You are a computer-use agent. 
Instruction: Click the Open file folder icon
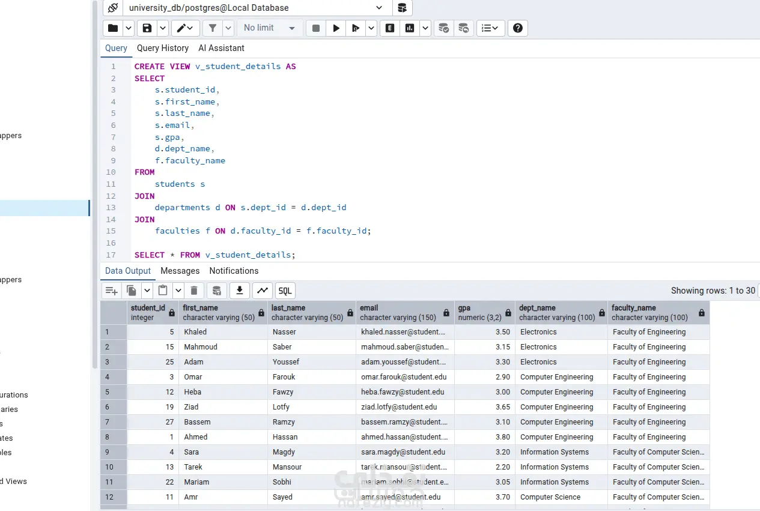(112, 28)
